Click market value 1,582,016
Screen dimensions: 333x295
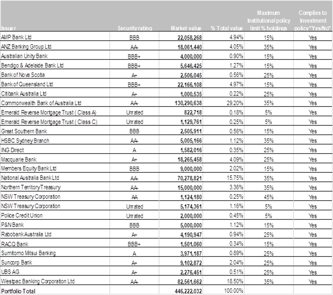(x=191, y=150)
